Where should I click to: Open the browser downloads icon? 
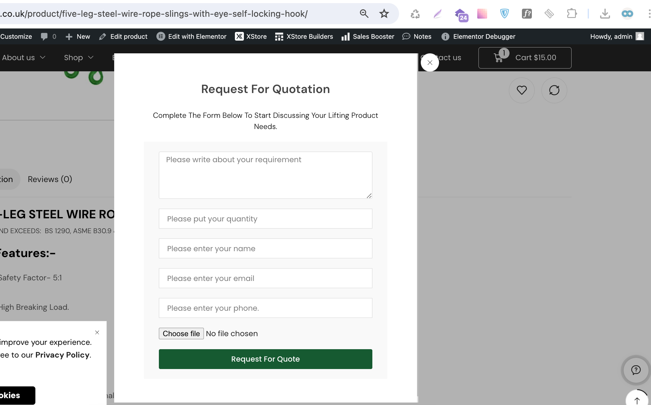(x=605, y=14)
